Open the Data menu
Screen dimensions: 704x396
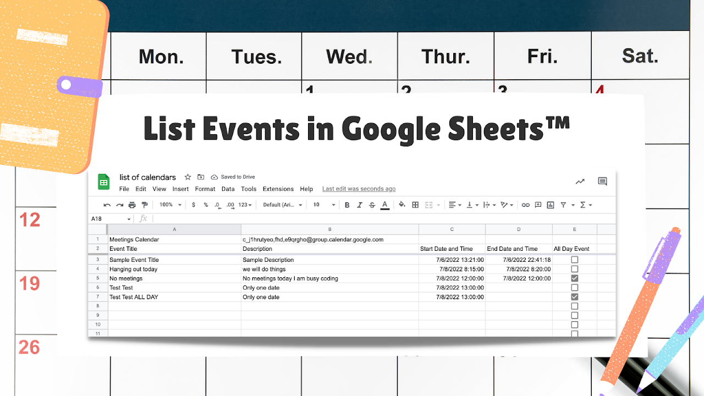point(228,189)
